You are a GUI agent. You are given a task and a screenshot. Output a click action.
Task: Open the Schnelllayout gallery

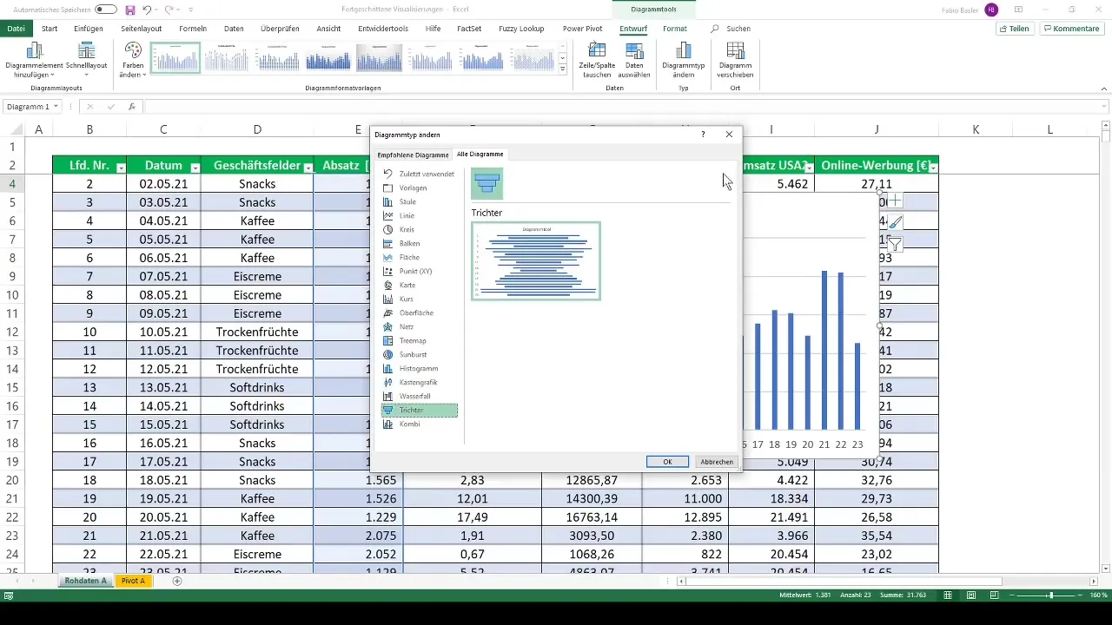(85, 60)
